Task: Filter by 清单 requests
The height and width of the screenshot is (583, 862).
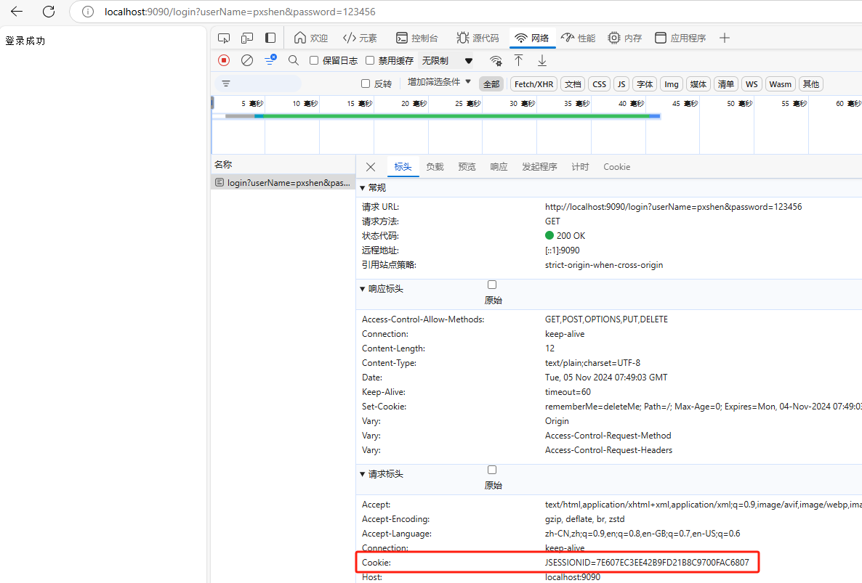Action: (x=725, y=84)
